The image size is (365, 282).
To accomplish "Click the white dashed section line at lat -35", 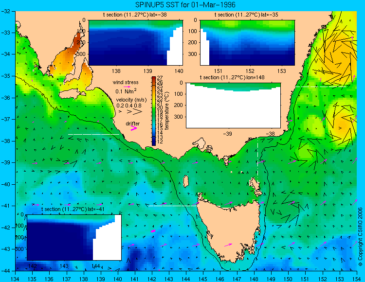I will 321,87.
